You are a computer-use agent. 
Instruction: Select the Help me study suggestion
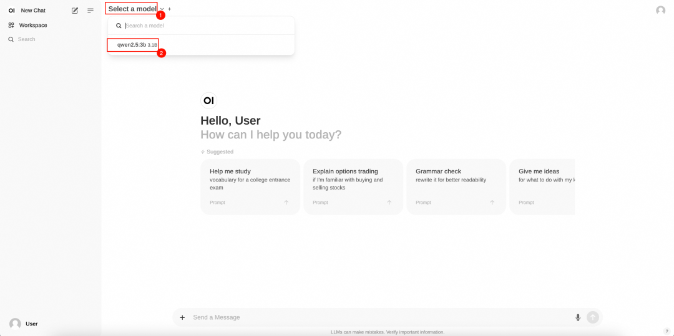(250, 186)
